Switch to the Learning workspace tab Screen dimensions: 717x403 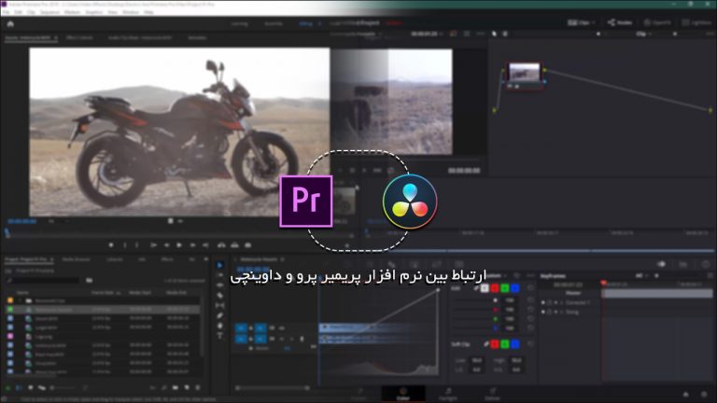[x=239, y=23]
